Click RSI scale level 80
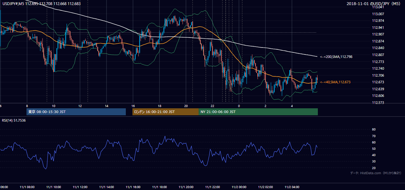 (x=374, y=130)
